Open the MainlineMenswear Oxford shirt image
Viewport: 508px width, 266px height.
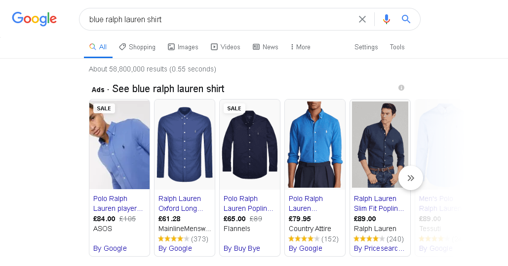(185, 145)
